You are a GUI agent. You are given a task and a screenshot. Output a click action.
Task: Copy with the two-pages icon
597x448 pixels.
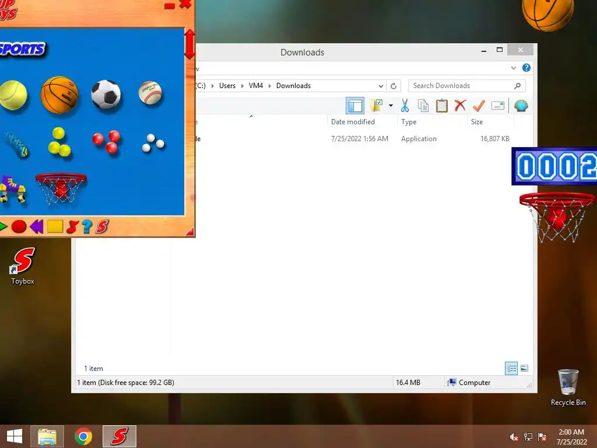[423, 106]
